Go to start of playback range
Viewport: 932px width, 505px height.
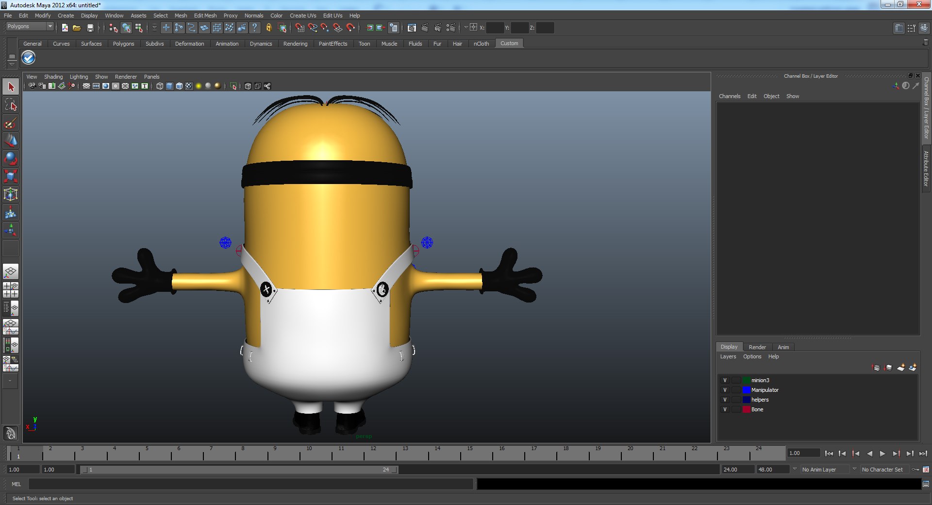click(829, 454)
